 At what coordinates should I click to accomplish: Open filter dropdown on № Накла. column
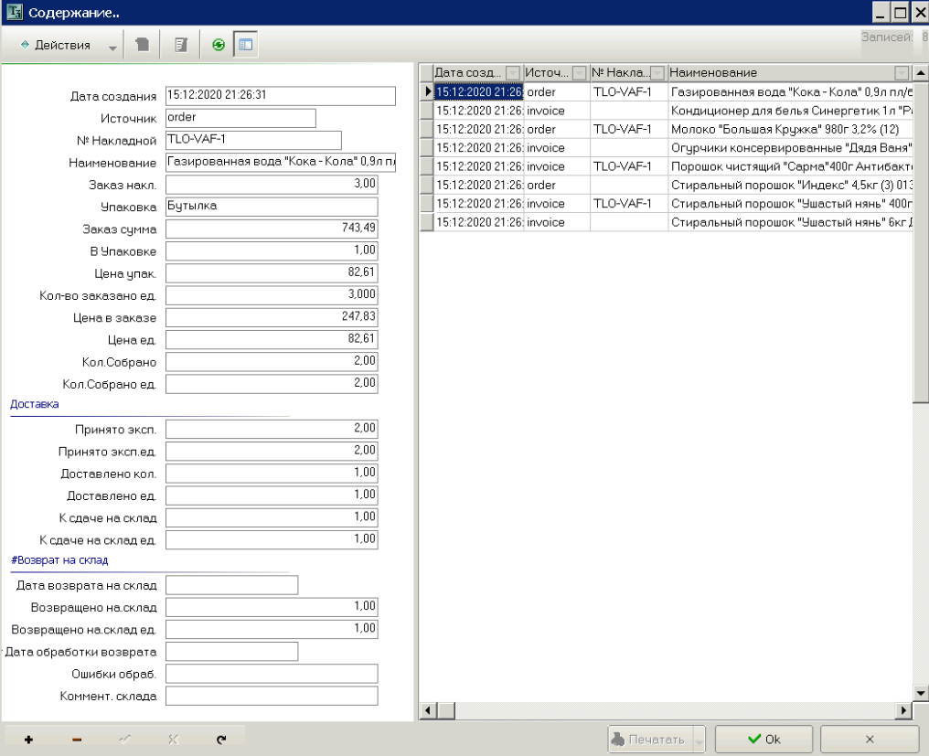click(x=657, y=73)
